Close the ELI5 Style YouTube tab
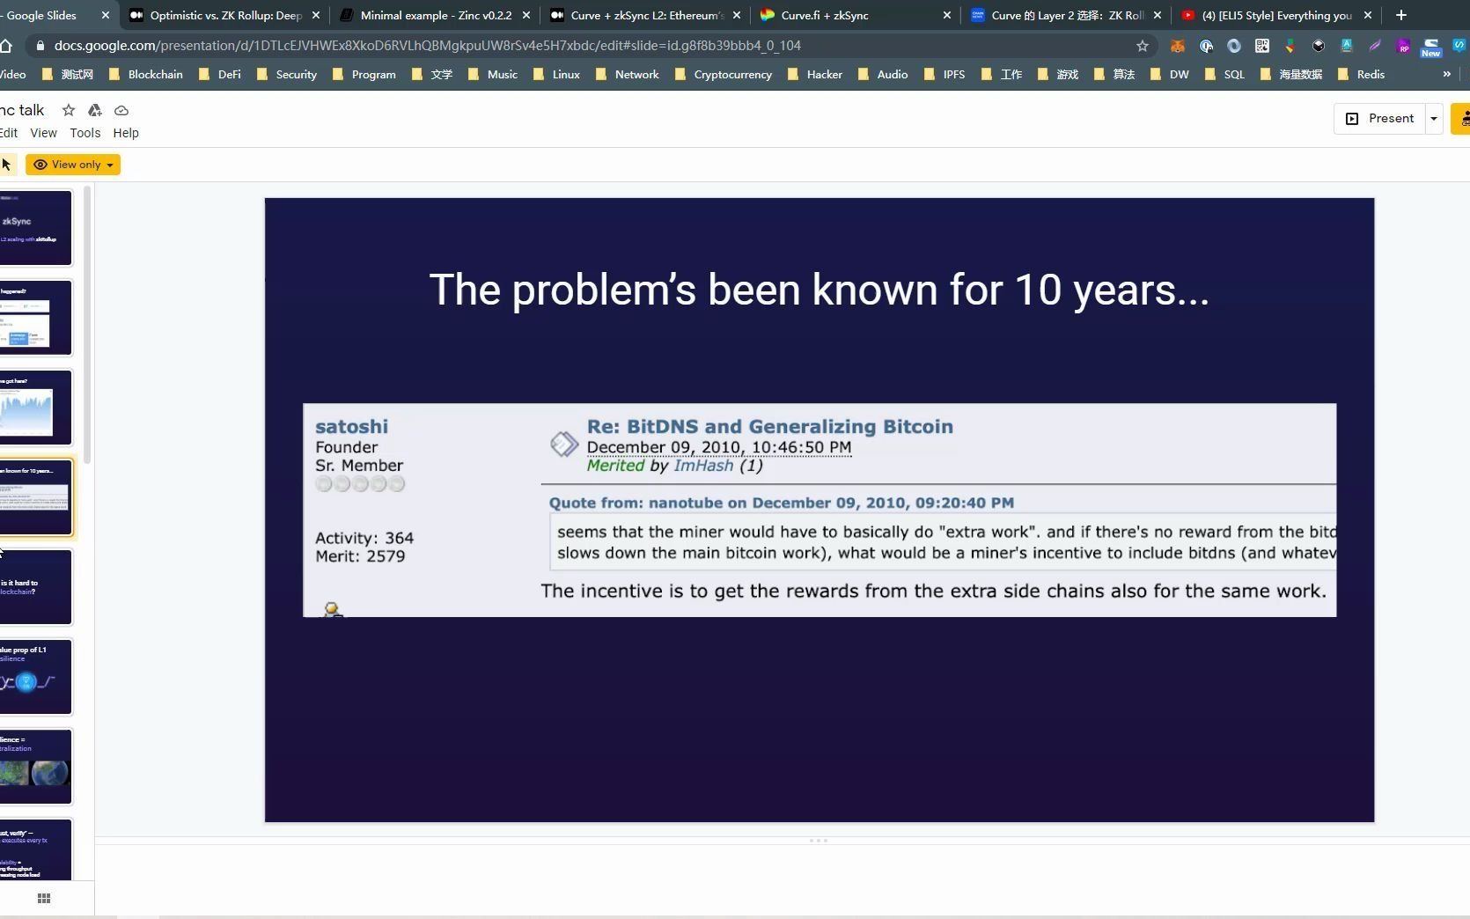This screenshot has width=1470, height=919. 1368,15
